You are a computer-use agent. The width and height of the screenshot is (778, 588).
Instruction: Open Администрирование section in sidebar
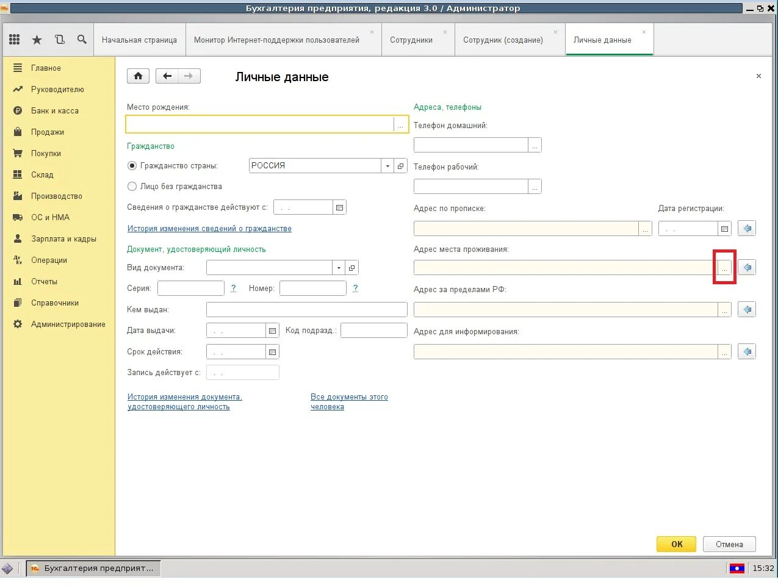pyautogui.click(x=59, y=324)
